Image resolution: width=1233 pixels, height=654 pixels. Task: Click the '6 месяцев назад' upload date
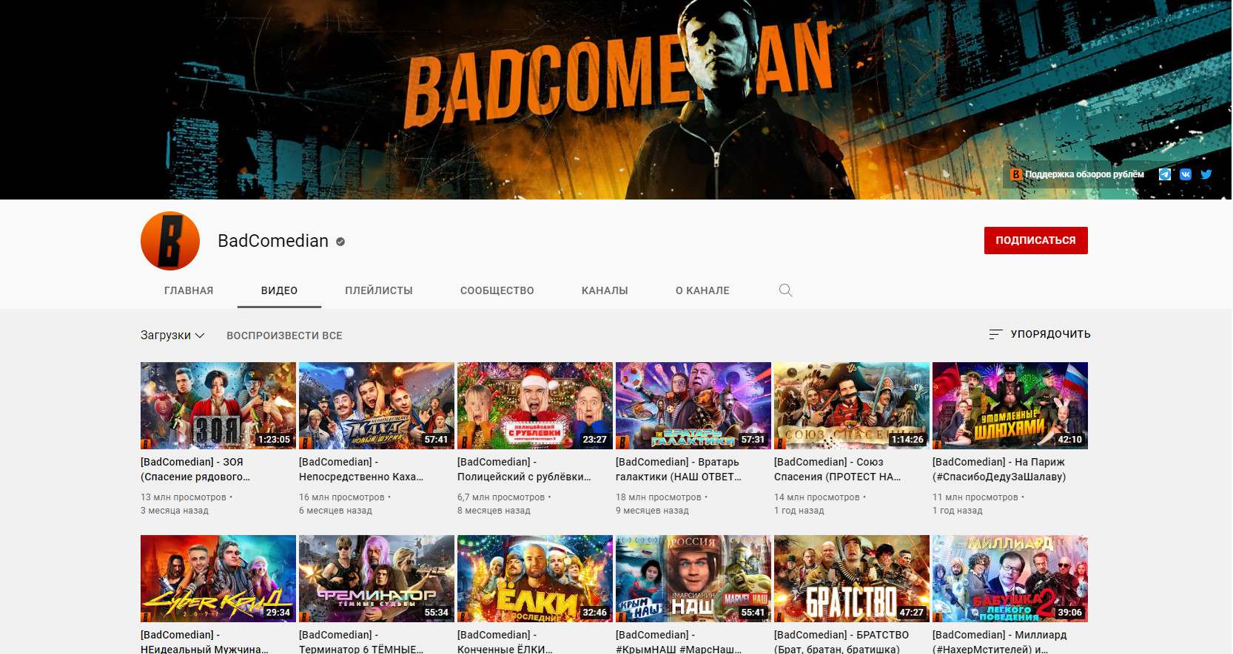tap(335, 511)
